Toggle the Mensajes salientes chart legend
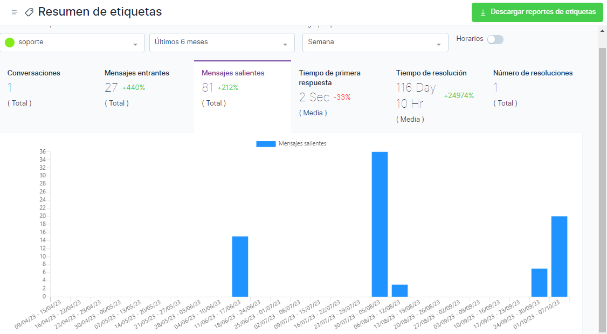607x334 pixels. 291,144
